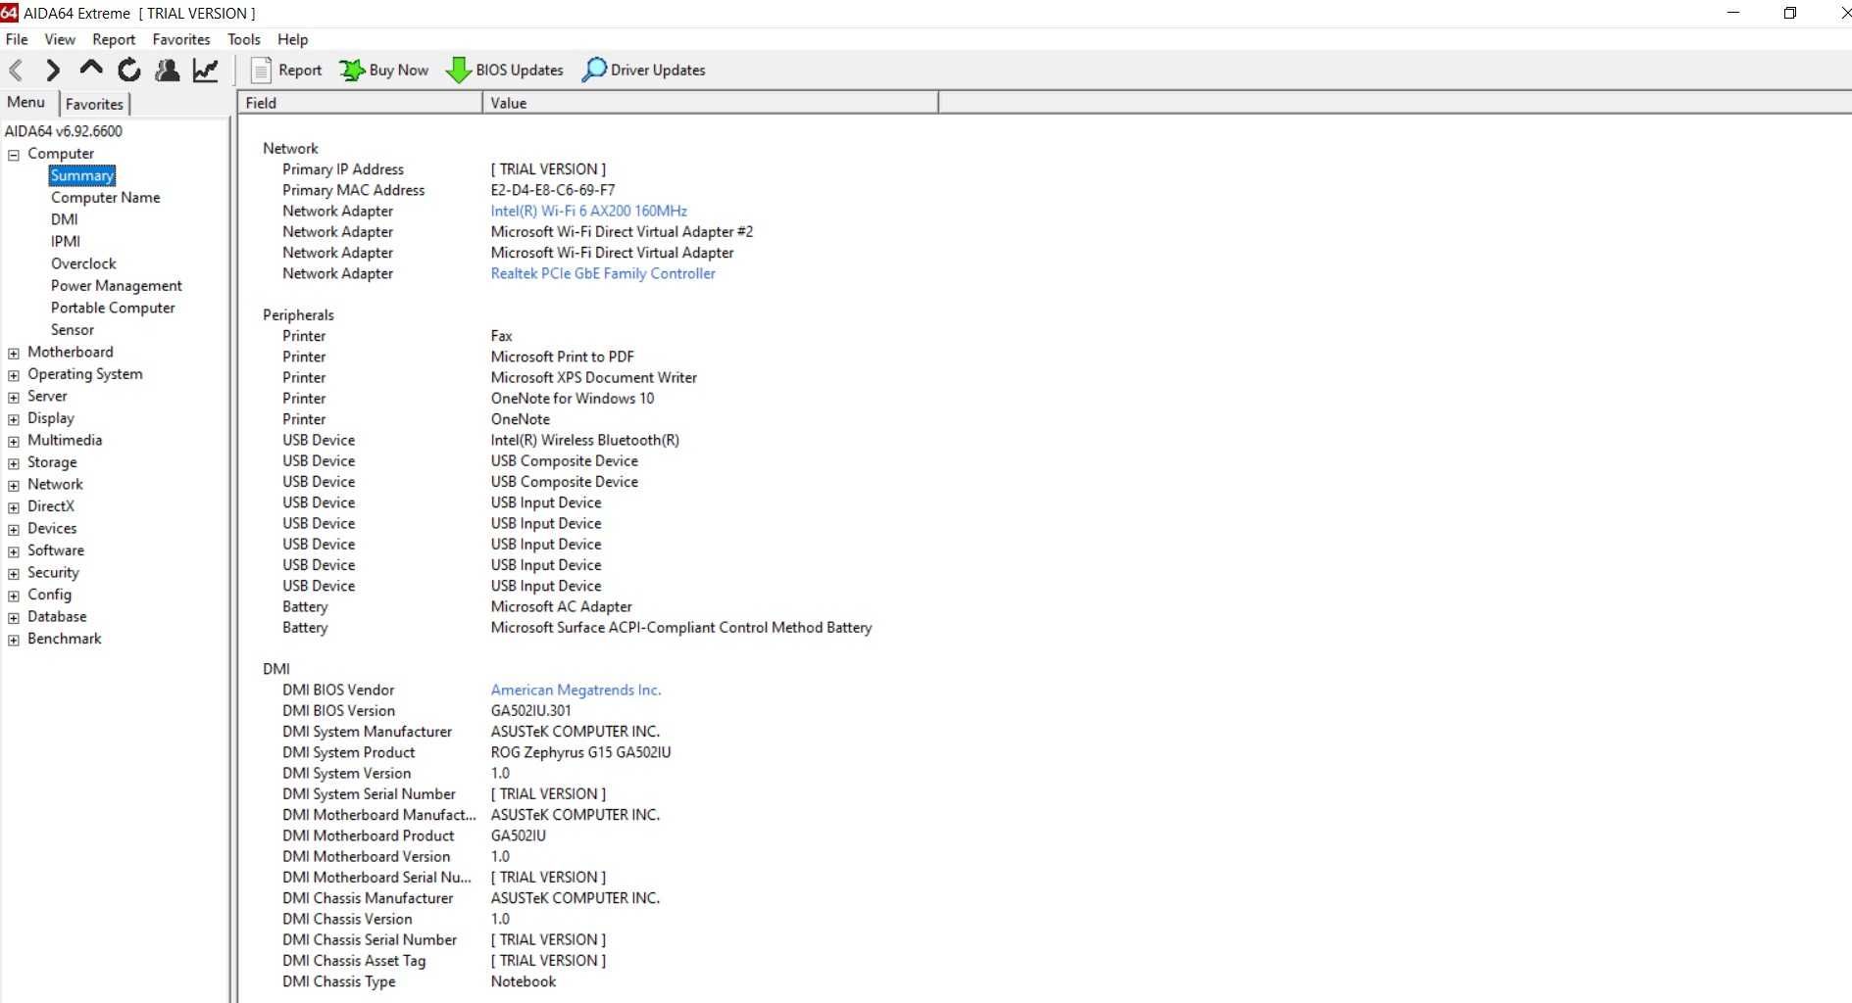
Task: Expand the Storage tree node
Action: (x=14, y=463)
